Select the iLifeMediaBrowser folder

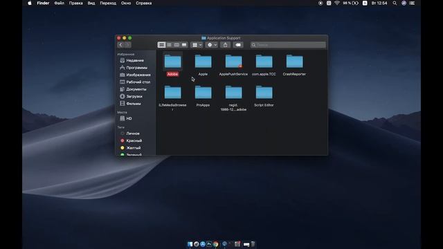172,98
